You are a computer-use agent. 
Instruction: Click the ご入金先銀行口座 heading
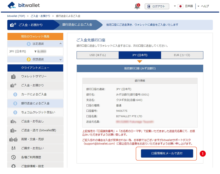(91, 40)
